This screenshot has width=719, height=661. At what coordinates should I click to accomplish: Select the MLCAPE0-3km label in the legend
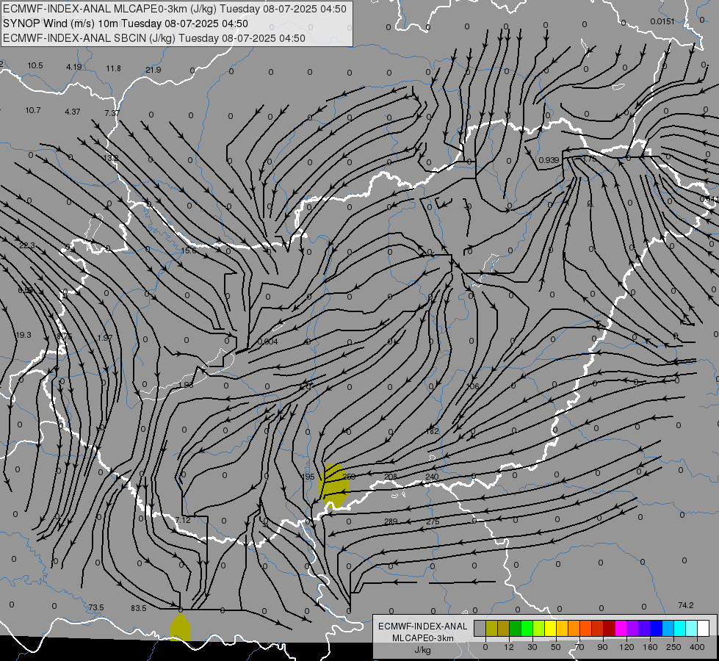(x=423, y=638)
